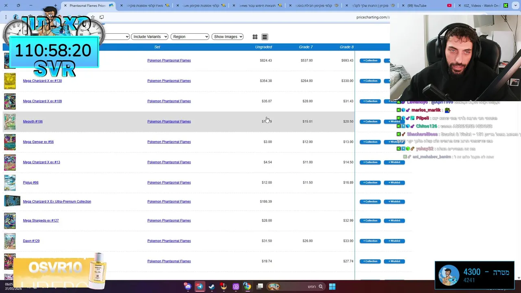Expand the Show Images dropdown
Screen dimensions: 521x293
point(228,37)
